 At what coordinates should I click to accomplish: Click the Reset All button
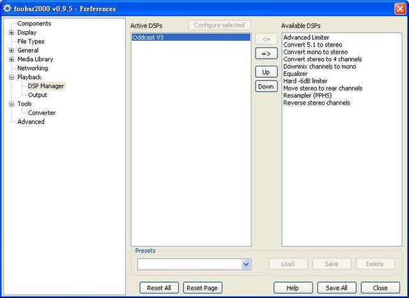[159, 288]
